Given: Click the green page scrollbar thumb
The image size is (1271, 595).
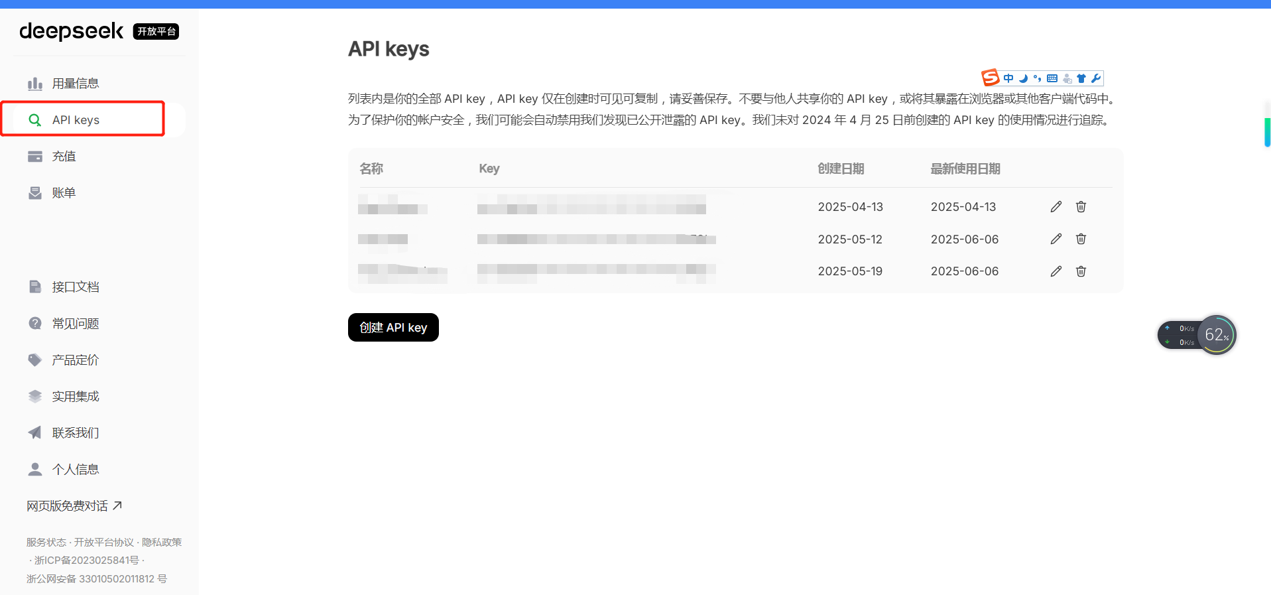Looking at the screenshot, I should point(1267,131).
